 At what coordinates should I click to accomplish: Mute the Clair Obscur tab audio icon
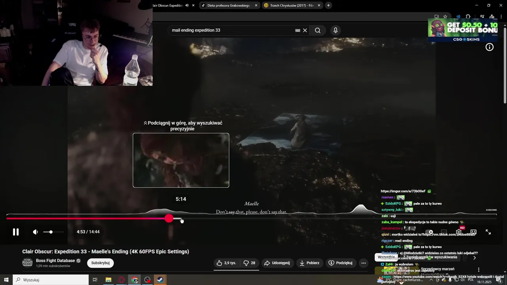(x=187, y=6)
